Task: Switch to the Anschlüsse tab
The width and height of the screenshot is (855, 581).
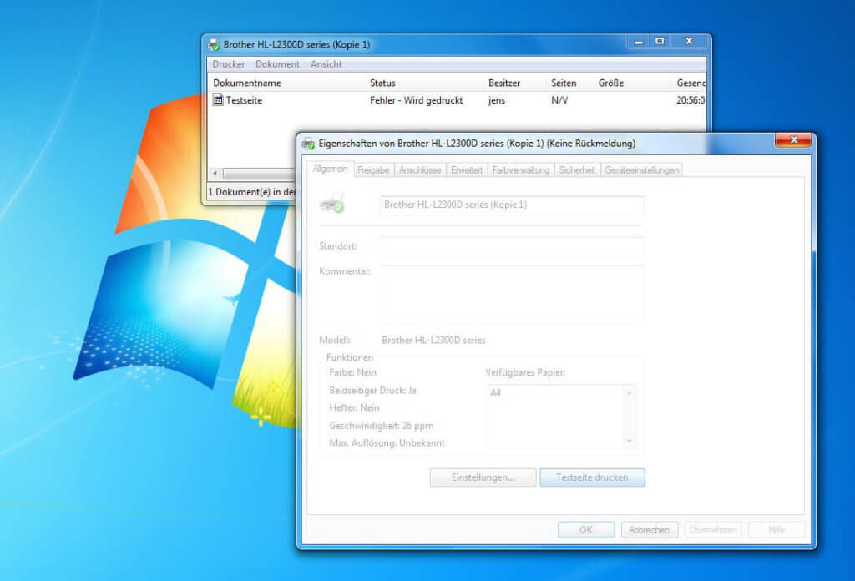Action: [422, 169]
